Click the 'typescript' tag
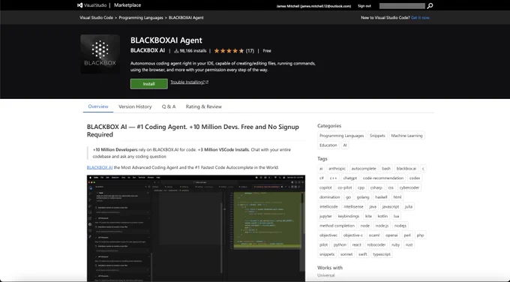510x282 pixels. pyautogui.click(x=382, y=254)
